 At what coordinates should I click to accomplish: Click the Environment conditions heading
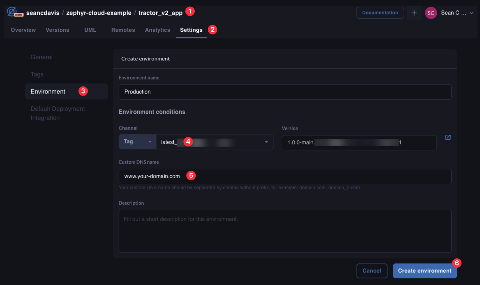click(152, 112)
